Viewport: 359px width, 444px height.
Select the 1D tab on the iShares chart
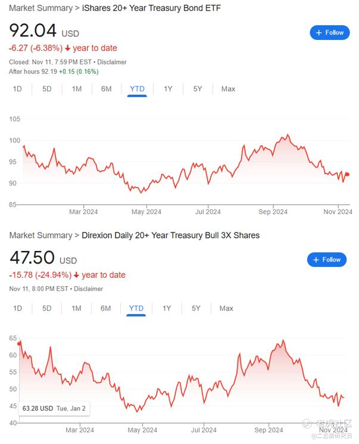click(17, 89)
